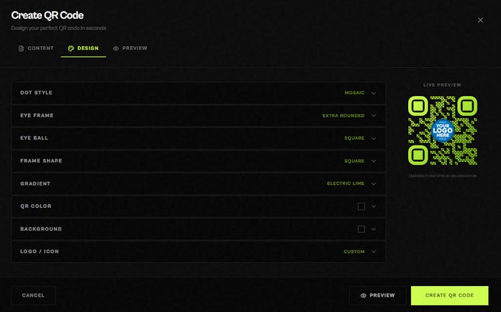Expand Eye Ball options chevron

click(374, 139)
